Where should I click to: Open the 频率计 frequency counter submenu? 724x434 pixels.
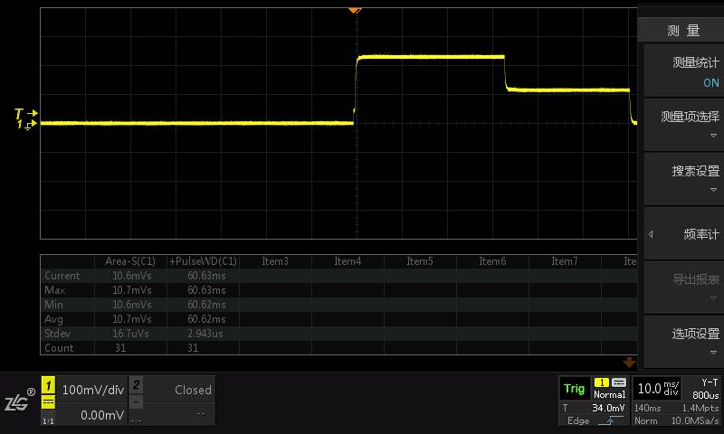[683, 233]
